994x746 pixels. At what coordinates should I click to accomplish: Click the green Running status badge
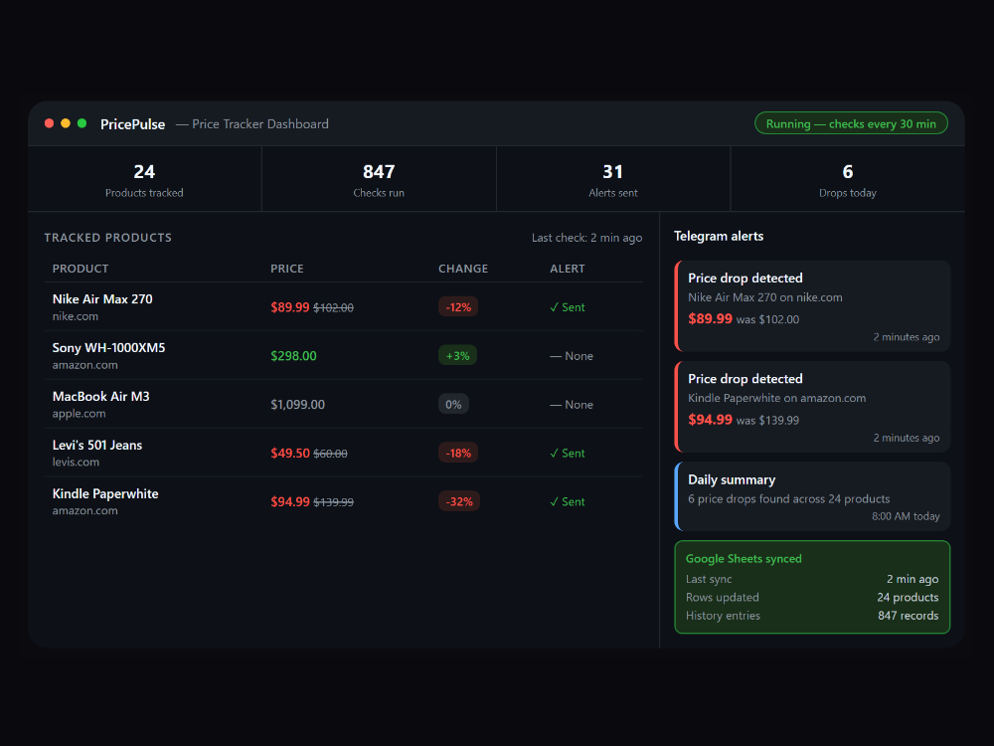click(851, 123)
